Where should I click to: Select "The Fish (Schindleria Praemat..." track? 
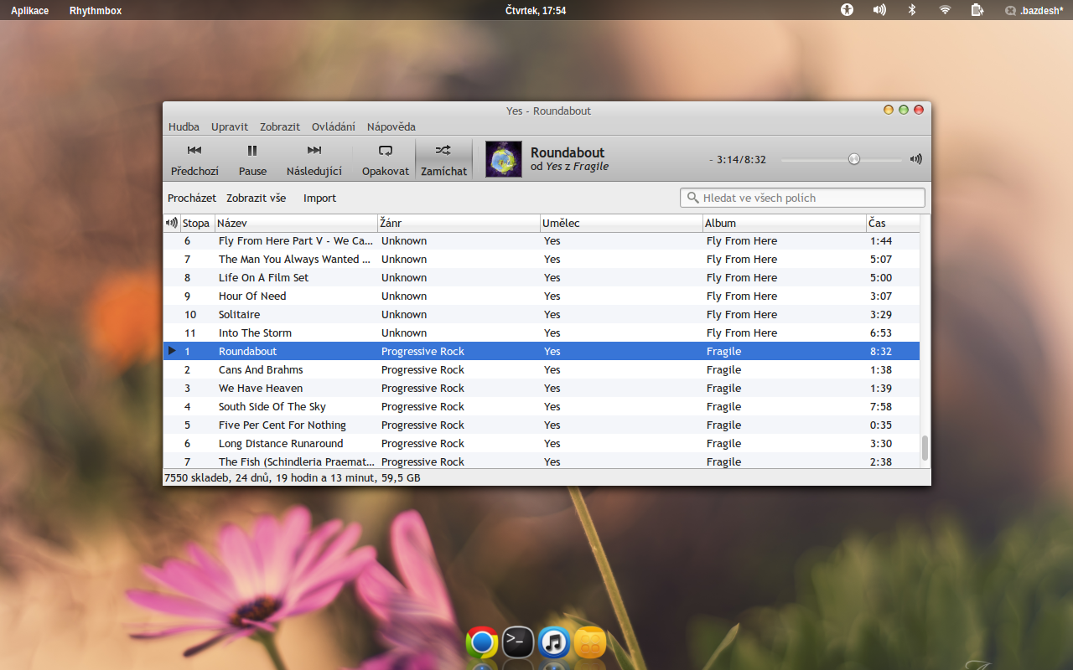click(542, 461)
